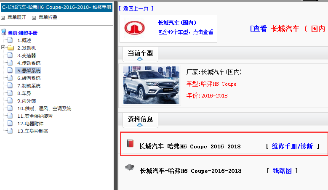Click the page icon for 12.电器附件
This screenshot has width=328, height=190.
pos(10,123)
